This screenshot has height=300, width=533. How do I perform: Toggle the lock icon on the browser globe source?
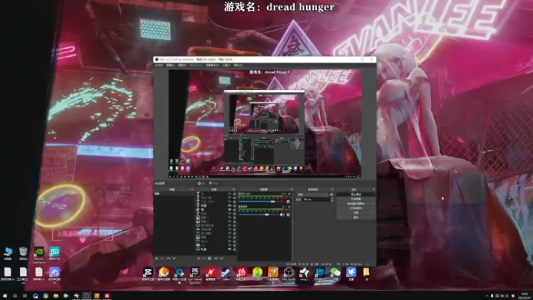(x=235, y=209)
